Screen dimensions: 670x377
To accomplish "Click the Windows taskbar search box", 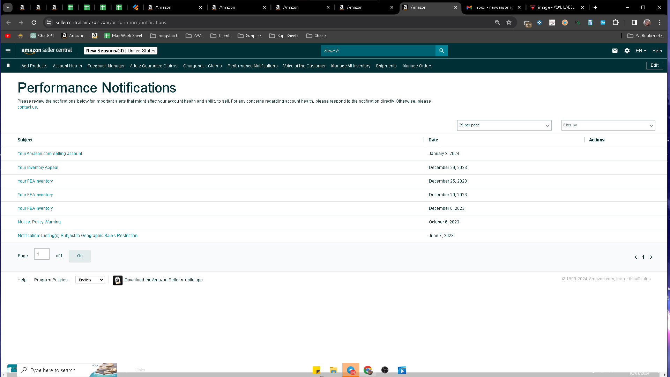I will click(67, 370).
